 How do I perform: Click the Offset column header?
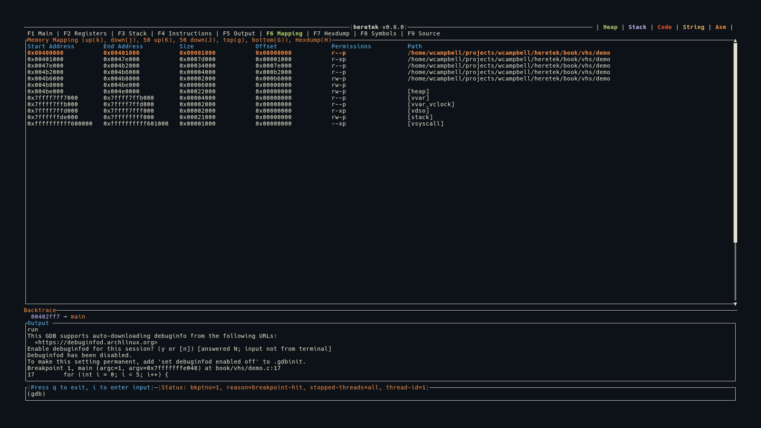[266, 46]
